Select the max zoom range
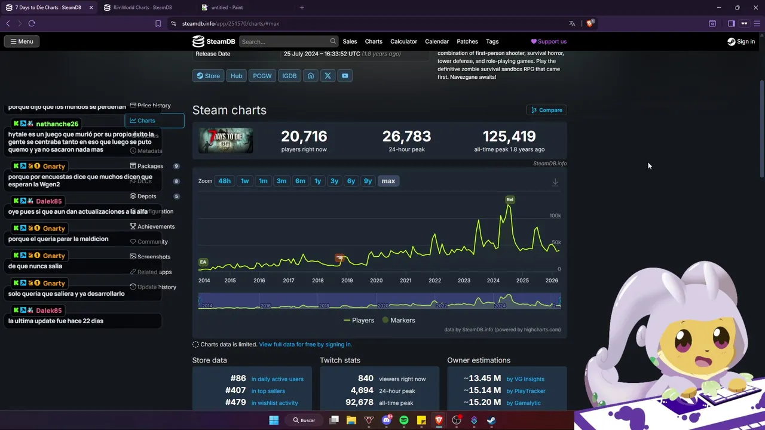Screen dimensions: 765x430 coord(388,181)
